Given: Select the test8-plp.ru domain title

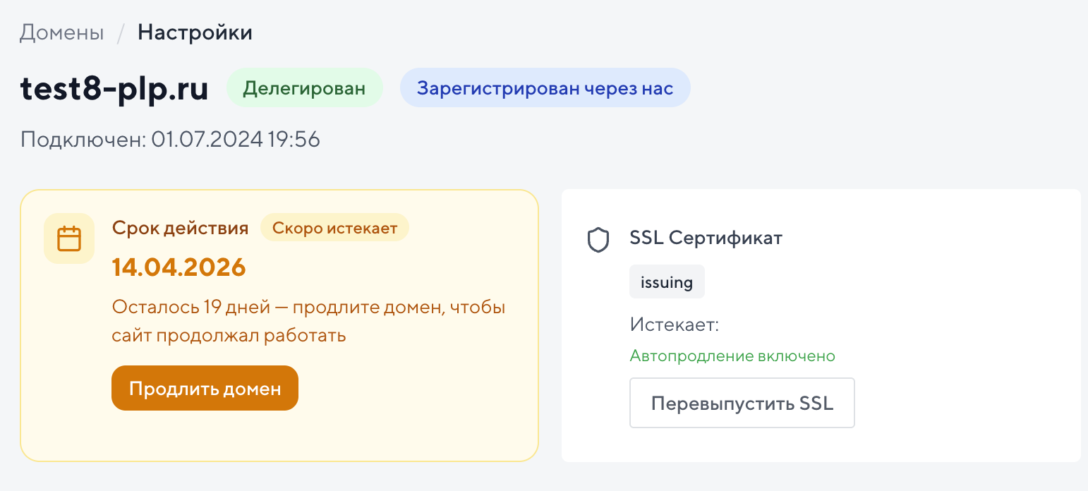Looking at the screenshot, I should (114, 89).
